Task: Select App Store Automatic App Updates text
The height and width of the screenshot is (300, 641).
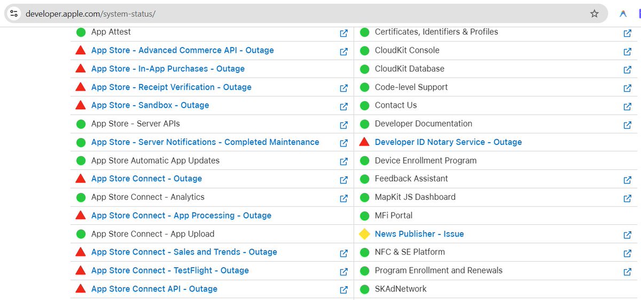Action: coord(155,160)
